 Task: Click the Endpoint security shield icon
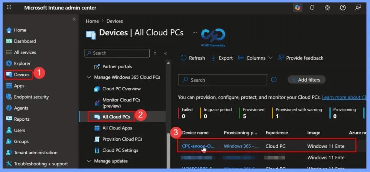[9, 97]
